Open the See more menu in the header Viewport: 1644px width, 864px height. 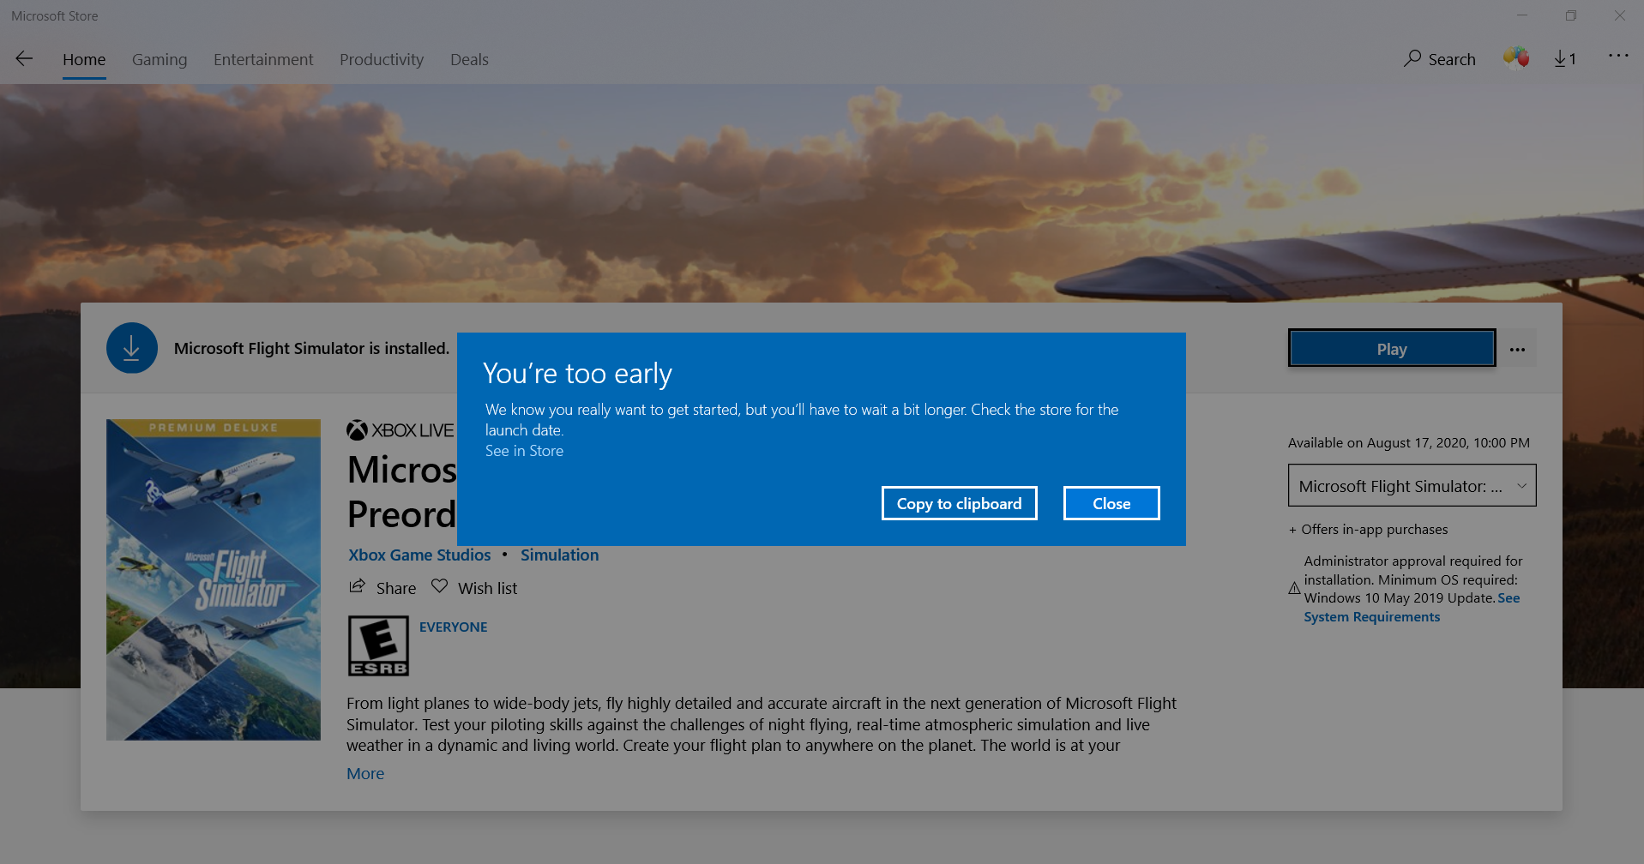point(1618,56)
